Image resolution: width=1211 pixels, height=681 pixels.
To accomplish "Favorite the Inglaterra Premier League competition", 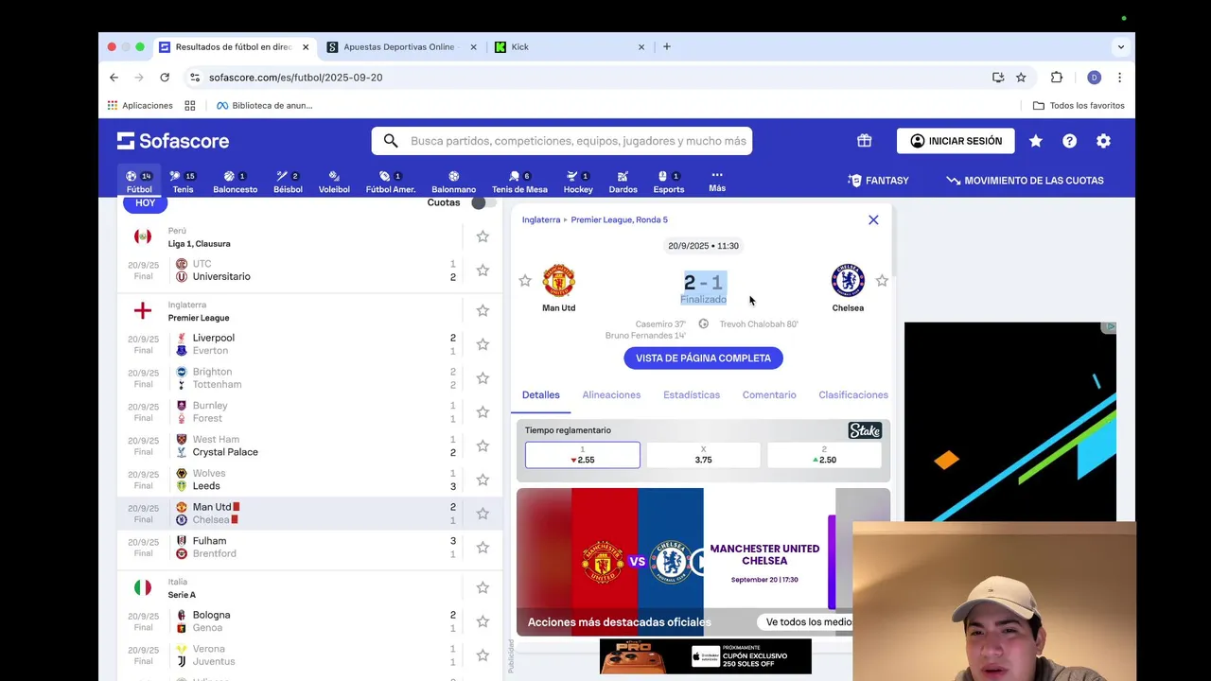I will coord(483,310).
